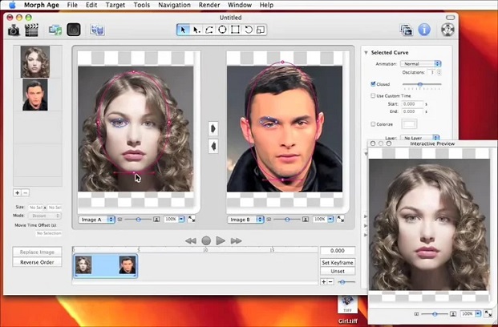Open the Edit menu
Image resolution: width=498 pixels, height=327 pixels.
pyautogui.click(x=91, y=5)
